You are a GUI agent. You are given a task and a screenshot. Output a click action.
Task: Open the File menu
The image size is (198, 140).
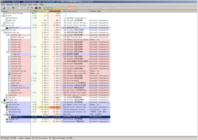click(3, 5)
